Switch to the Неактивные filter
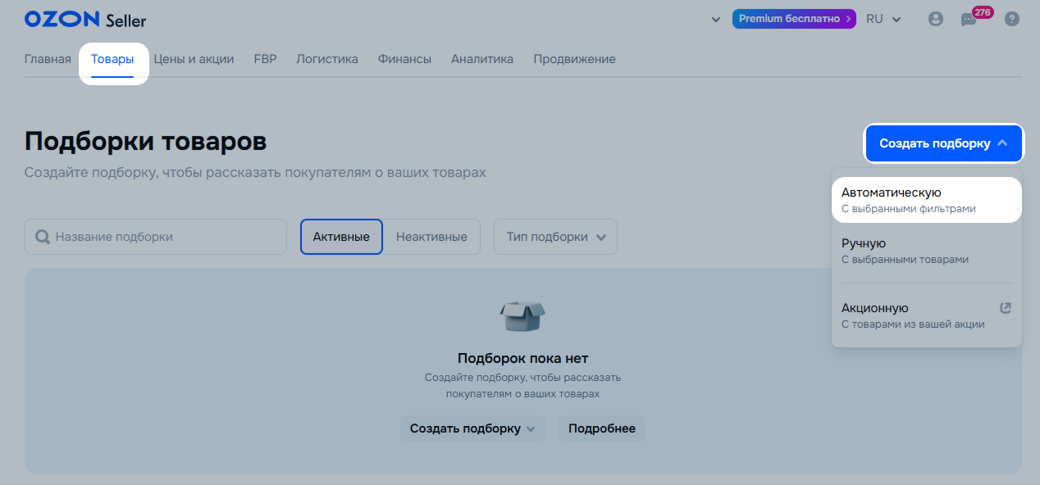1040x485 pixels. [431, 237]
